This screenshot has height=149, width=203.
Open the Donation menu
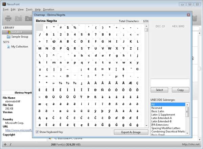(49, 10)
